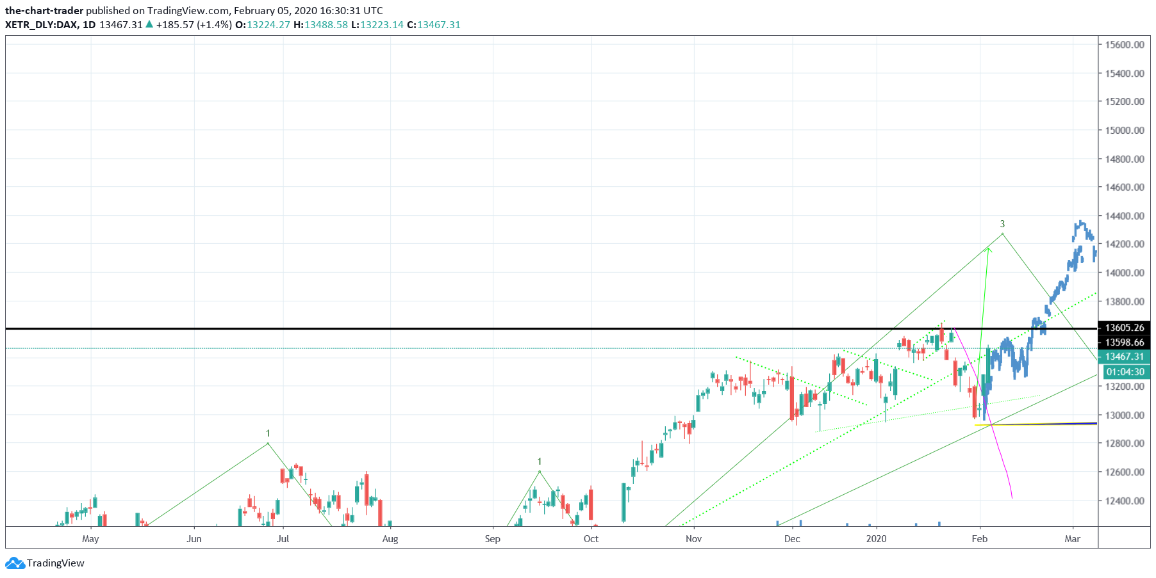Click the 13598.66 price axis label
The height and width of the screenshot is (578, 1156).
coord(1125,342)
